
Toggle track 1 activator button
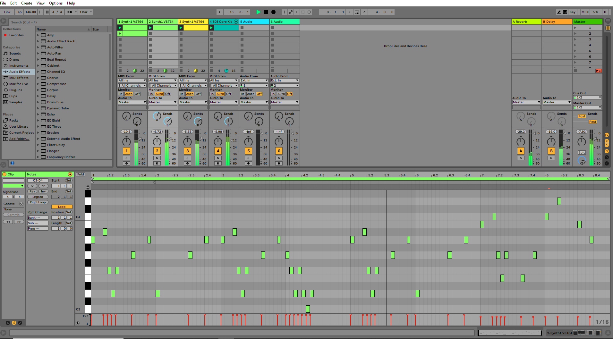(x=126, y=151)
